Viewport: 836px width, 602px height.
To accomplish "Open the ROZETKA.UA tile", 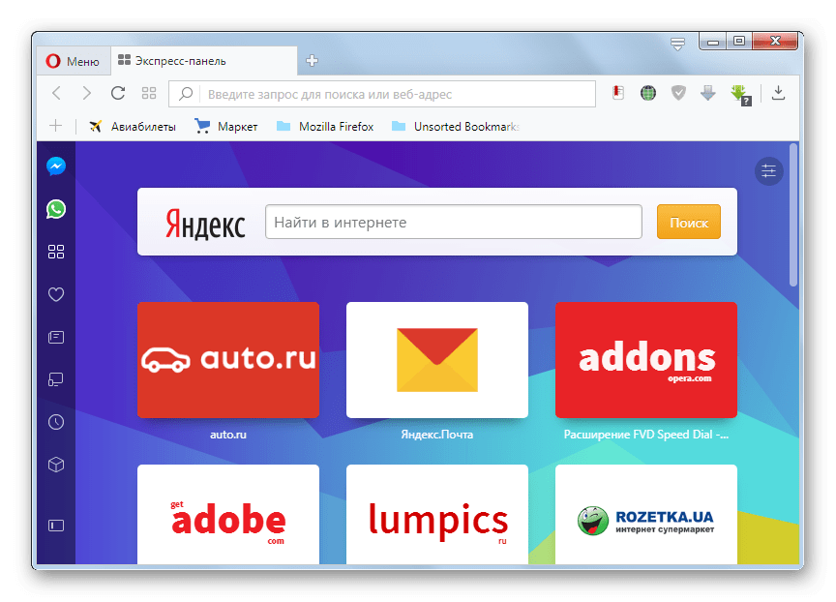I will tap(646, 514).
